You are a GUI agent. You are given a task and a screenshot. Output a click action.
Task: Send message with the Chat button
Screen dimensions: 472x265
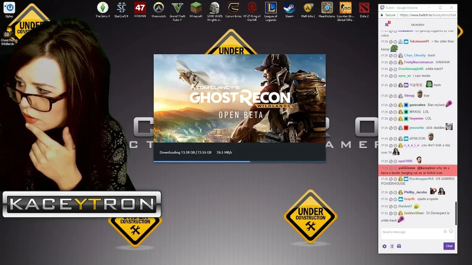point(449,246)
